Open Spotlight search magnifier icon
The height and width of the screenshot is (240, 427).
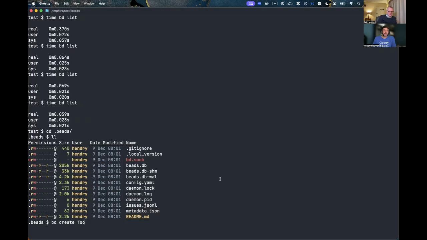[x=359, y=4]
